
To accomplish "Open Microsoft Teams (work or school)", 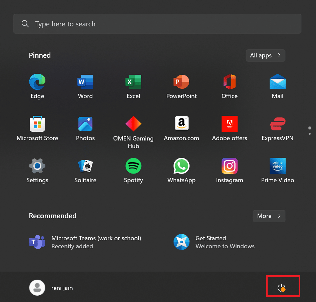I will [x=85, y=242].
